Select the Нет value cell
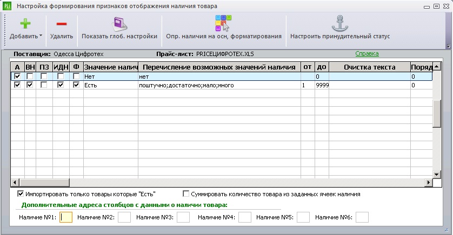The image size is (453, 235). click(x=111, y=77)
